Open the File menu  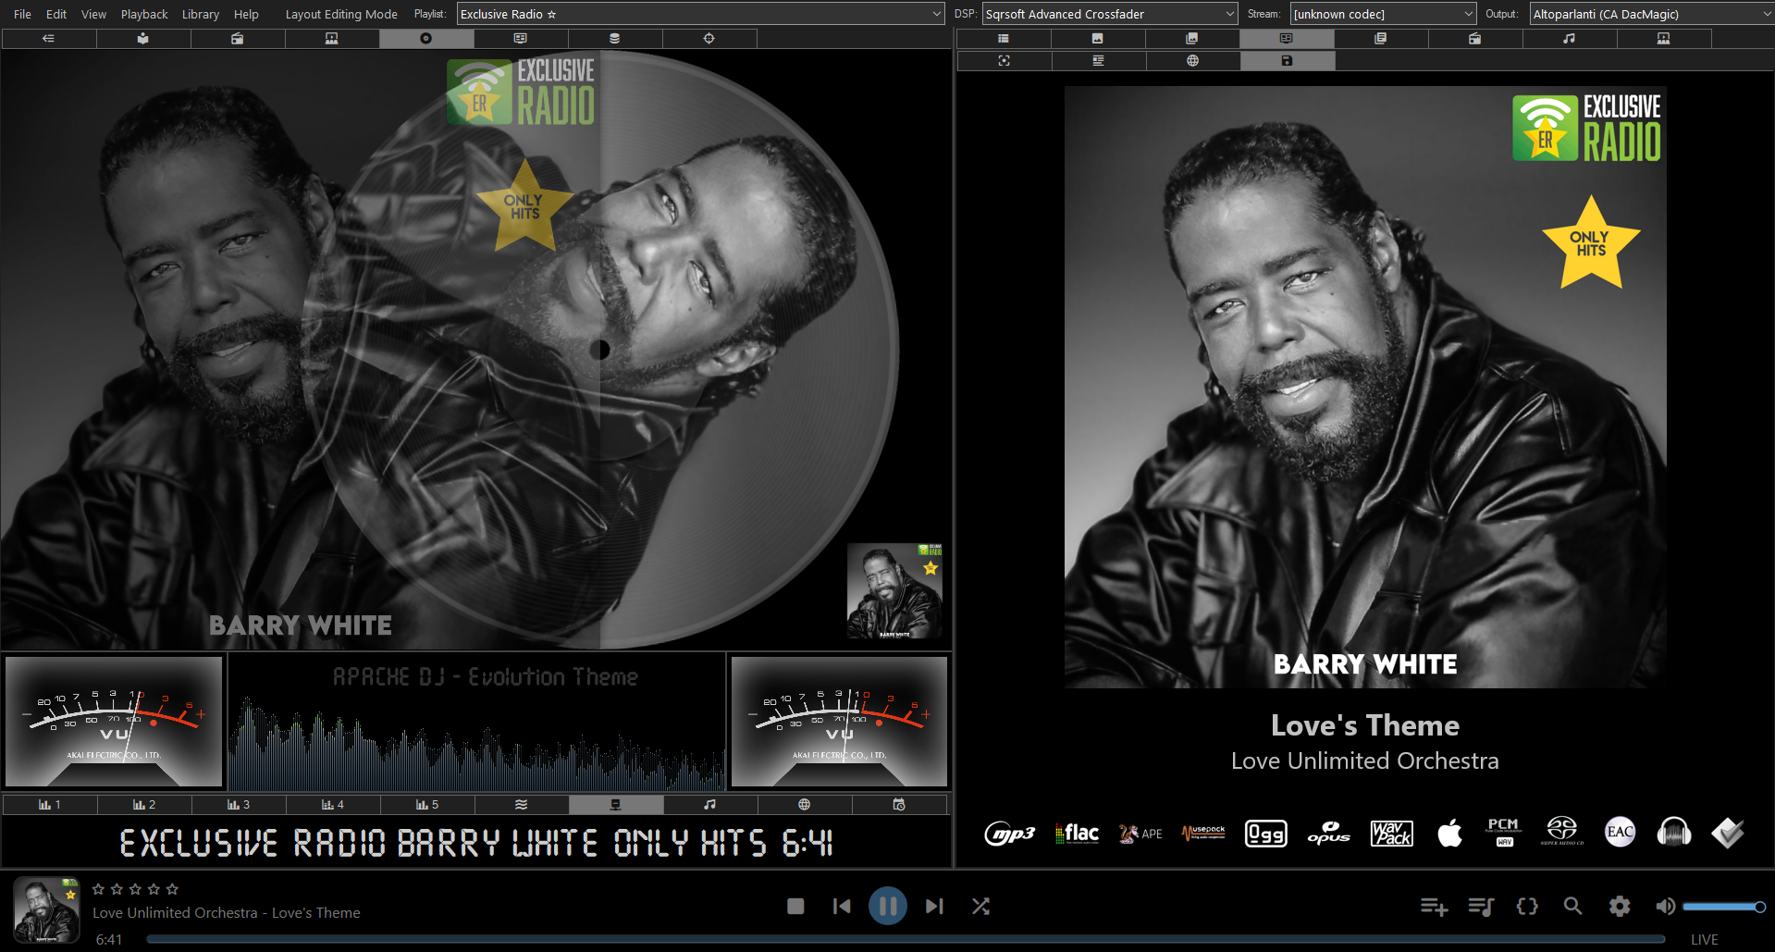click(23, 14)
